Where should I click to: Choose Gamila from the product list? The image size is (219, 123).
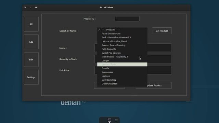122,68
